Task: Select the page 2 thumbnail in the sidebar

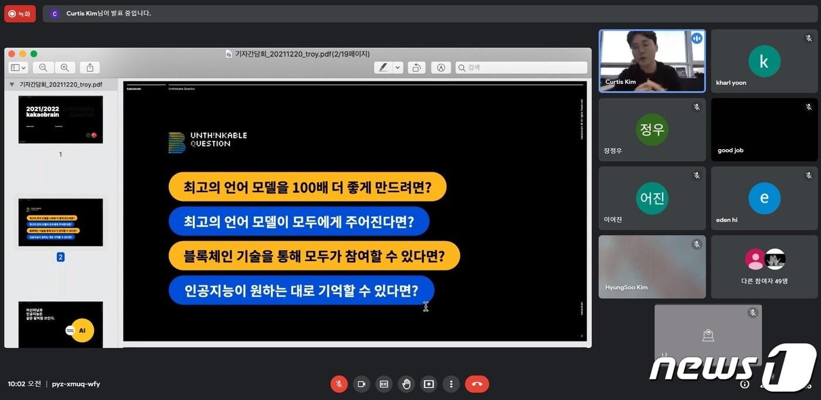Action: click(x=60, y=221)
